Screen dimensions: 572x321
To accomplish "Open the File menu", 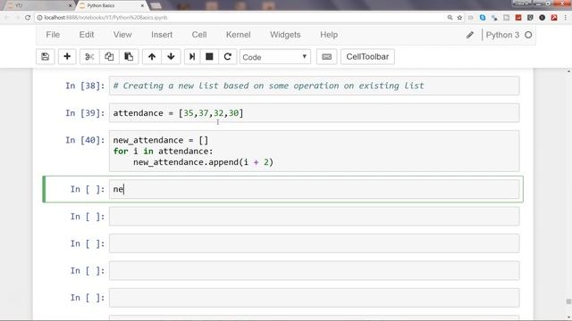I will pyautogui.click(x=53, y=35).
